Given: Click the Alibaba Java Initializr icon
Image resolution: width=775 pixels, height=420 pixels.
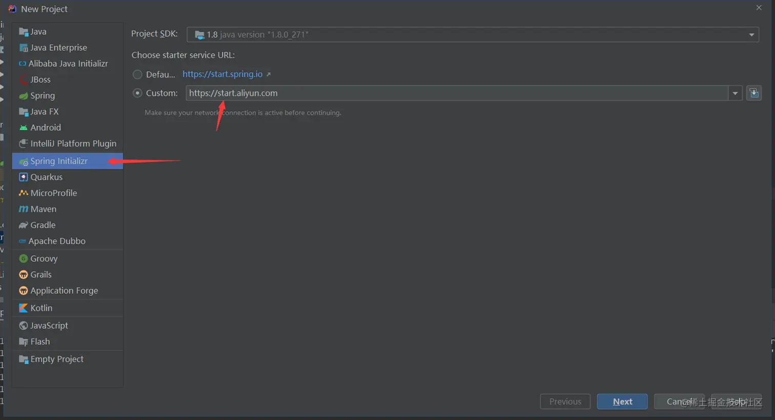Looking at the screenshot, I should pyautogui.click(x=22, y=64).
